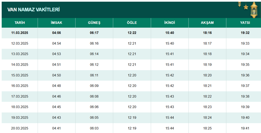Screen dimensions: 261x133
Task: Click the YATSI column header
Action: tap(245, 23)
